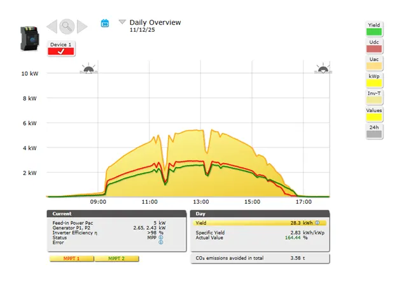Toggle the Values display button
This screenshot has width=397, height=286.
(374, 114)
